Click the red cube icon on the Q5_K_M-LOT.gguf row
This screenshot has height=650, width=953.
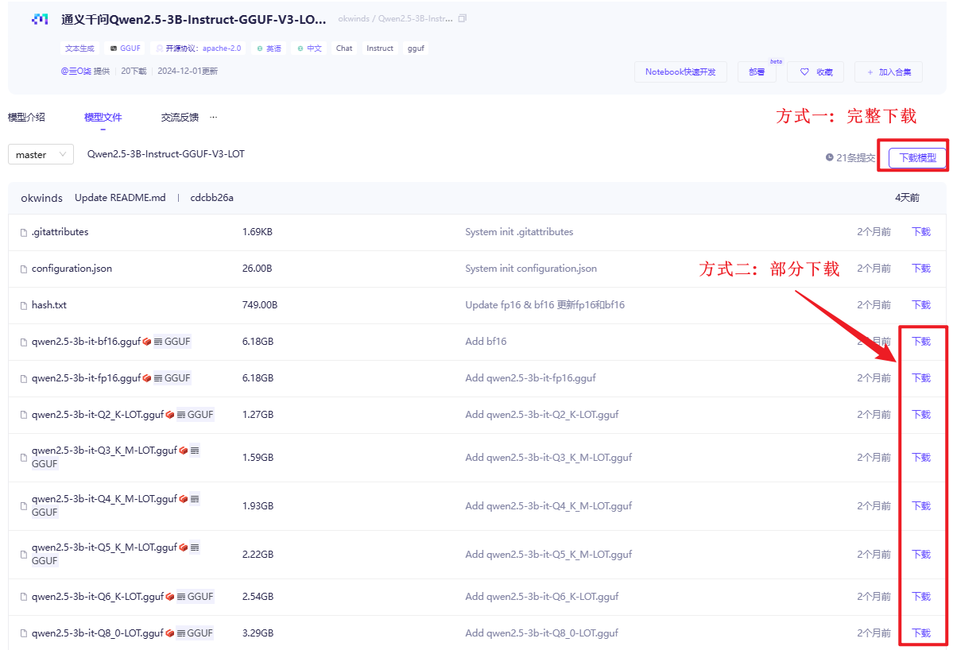point(183,548)
